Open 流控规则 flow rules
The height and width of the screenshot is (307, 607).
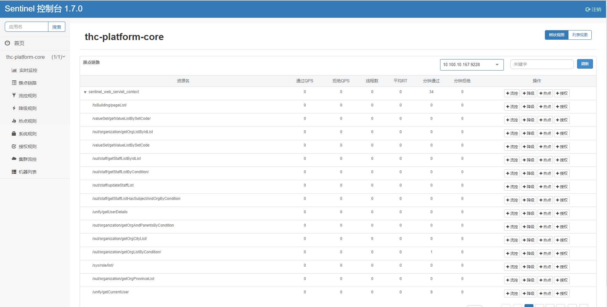pyautogui.click(x=24, y=96)
